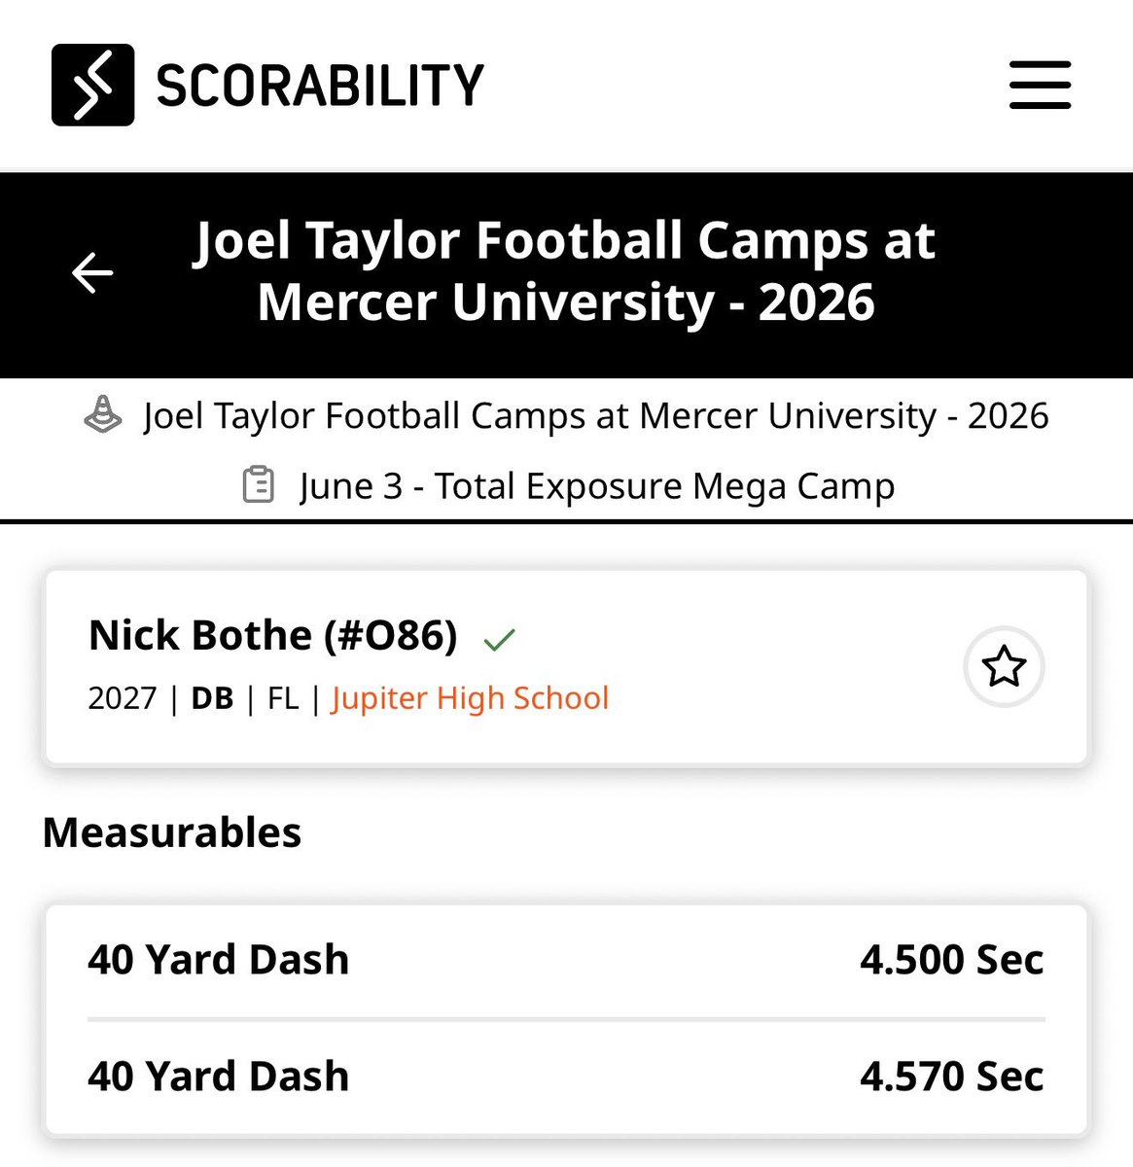
Task: Click the Nick Bothe (#O86) name
Action: [x=273, y=635]
